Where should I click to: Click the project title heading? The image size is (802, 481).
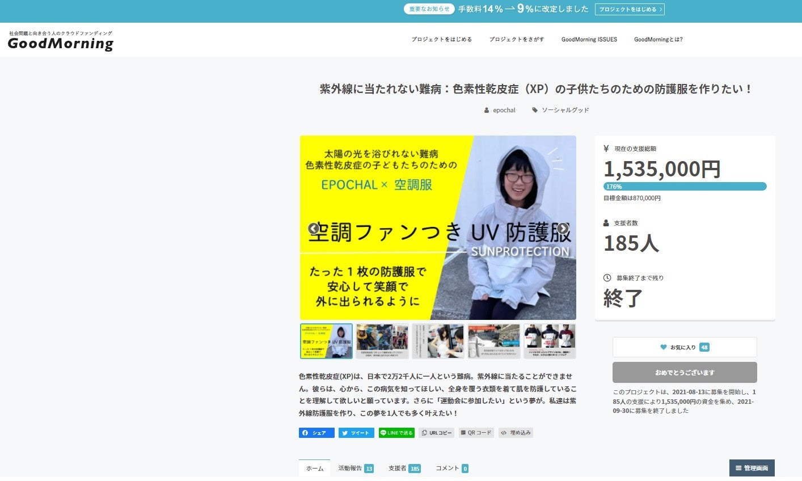point(537,89)
